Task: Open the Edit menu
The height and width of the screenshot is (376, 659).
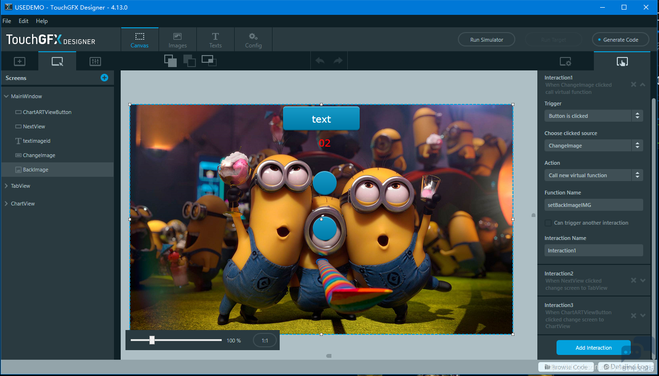Action: click(x=23, y=21)
